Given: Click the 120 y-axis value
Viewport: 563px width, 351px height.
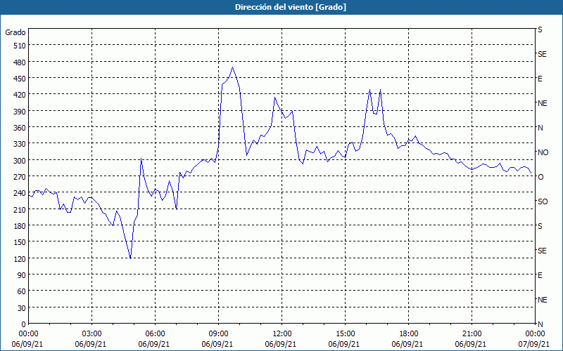Looking at the screenshot, I should 20,259.
